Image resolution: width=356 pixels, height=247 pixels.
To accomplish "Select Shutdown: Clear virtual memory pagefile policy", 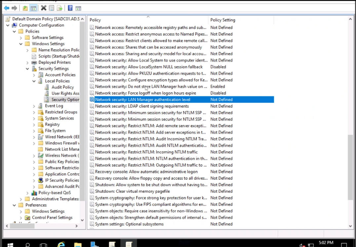I will pyautogui.click(x=132, y=191).
